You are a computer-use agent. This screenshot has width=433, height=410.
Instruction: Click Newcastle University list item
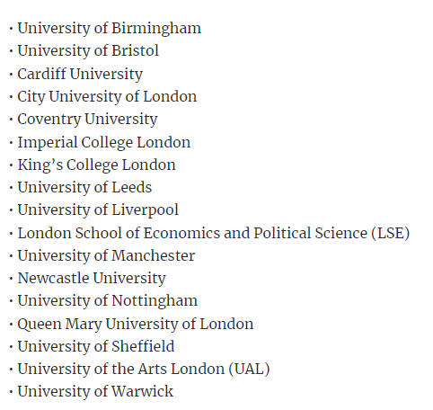[x=92, y=279]
